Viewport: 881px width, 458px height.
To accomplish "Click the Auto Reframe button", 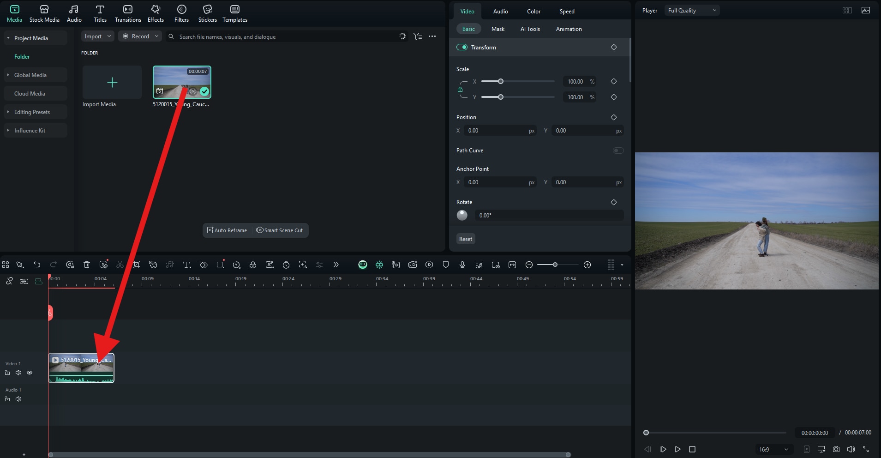I will tap(227, 230).
